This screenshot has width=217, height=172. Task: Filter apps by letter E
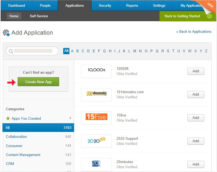coord(94,51)
